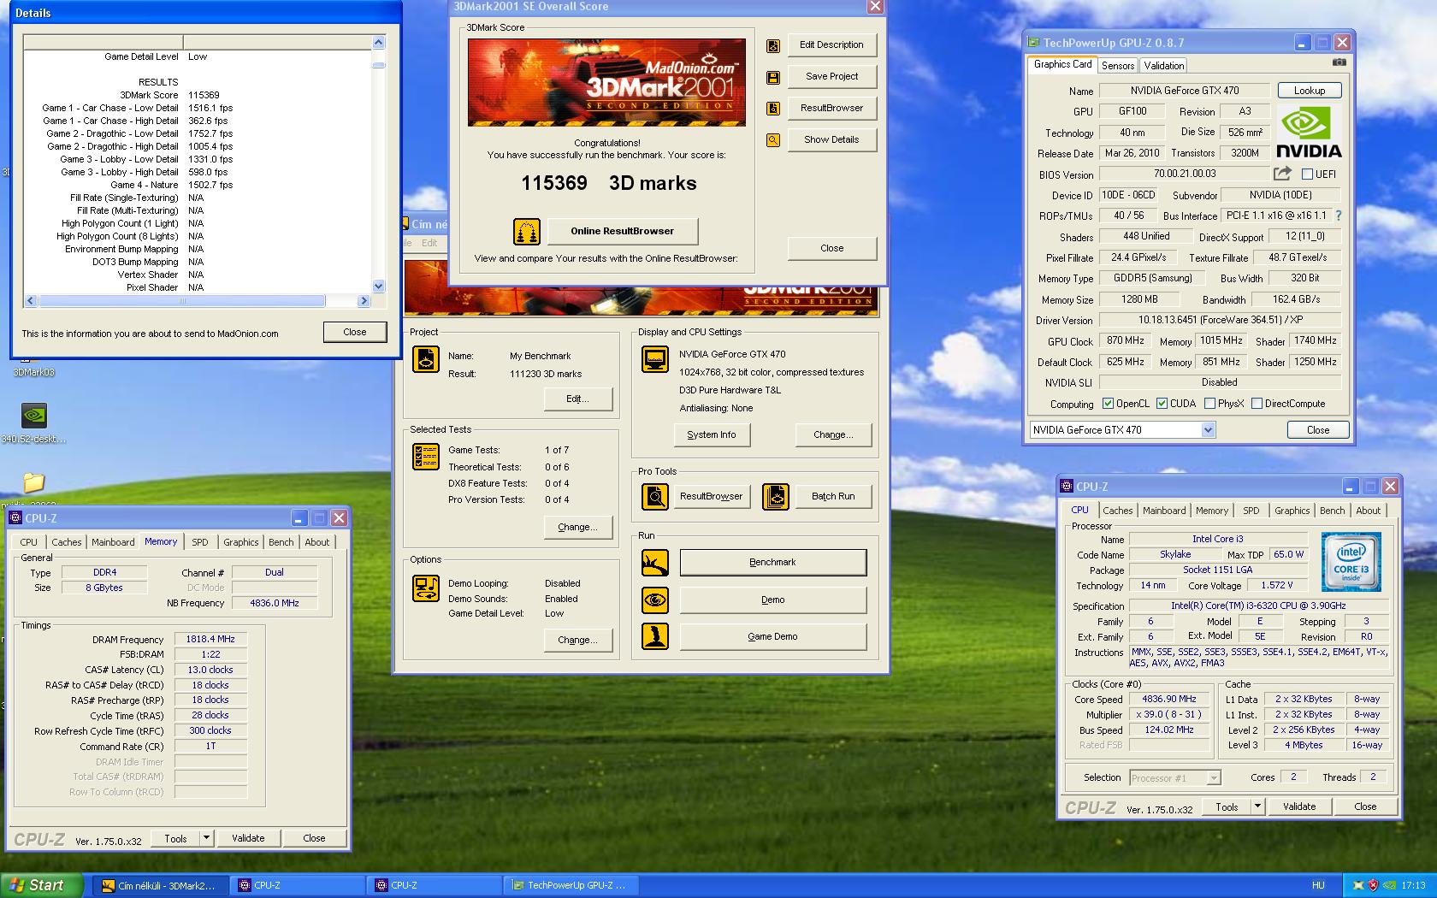Click the GPU-Z screenshot camera icon
1437x898 pixels.
1339,62
